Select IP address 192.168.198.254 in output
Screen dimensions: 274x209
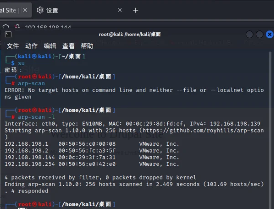click(x=30, y=164)
